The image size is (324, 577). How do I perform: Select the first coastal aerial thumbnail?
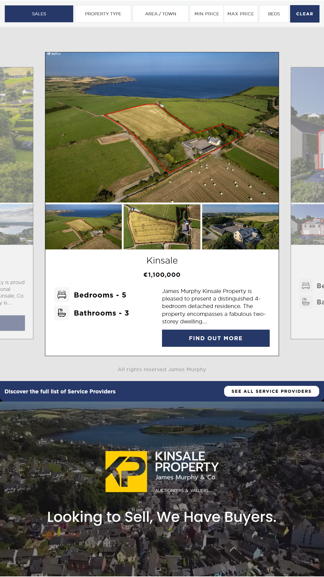tap(83, 227)
